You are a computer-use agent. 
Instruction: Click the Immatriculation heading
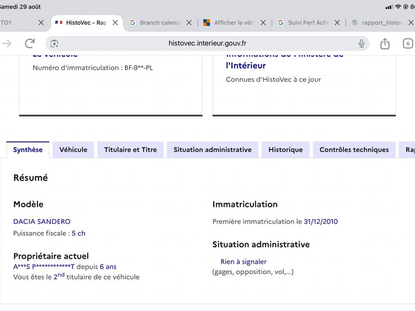[x=245, y=204]
